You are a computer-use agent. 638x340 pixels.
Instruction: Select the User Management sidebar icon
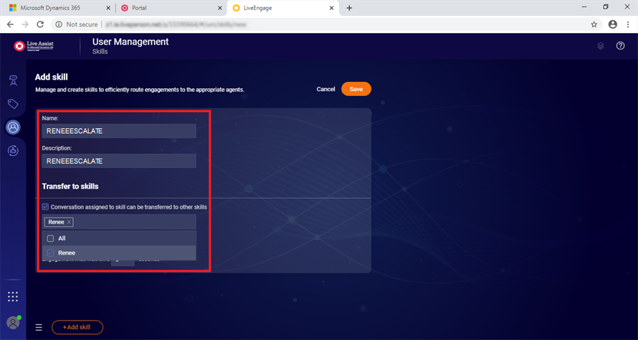point(13,127)
